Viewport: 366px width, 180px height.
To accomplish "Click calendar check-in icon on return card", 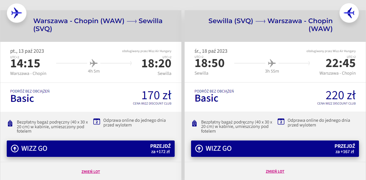I will (281, 122).
